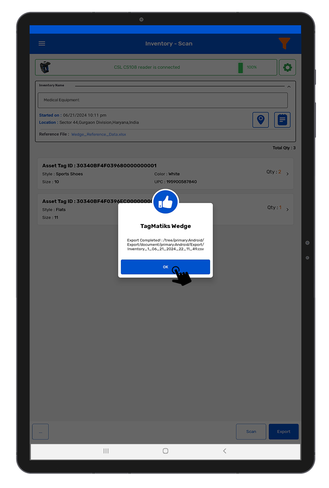The image size is (329, 488).
Task: Collapse the Inventory Name panel
Action: tap(289, 87)
